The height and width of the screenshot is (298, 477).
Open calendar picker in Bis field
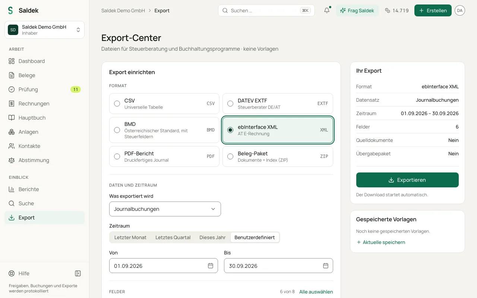326,266
